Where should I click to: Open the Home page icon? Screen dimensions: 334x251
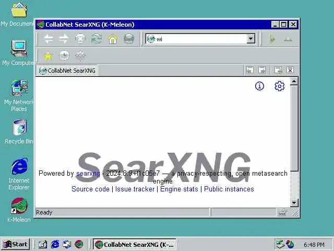pos(113,39)
